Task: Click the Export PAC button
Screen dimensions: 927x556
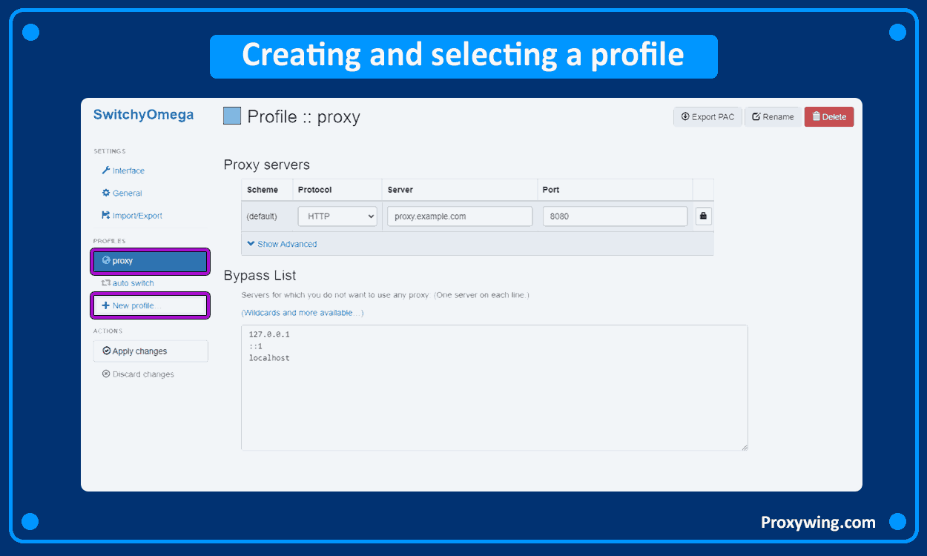Action: pos(707,116)
